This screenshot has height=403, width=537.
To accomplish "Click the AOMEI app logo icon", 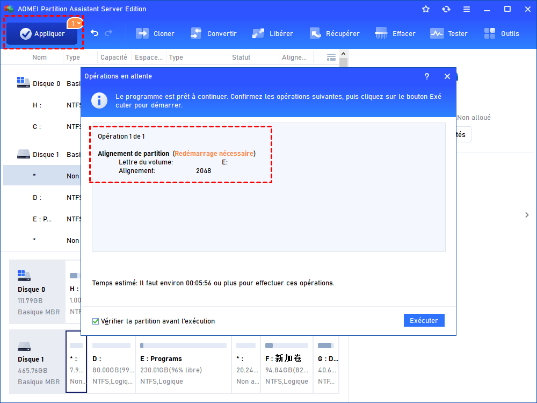I will pyautogui.click(x=9, y=9).
